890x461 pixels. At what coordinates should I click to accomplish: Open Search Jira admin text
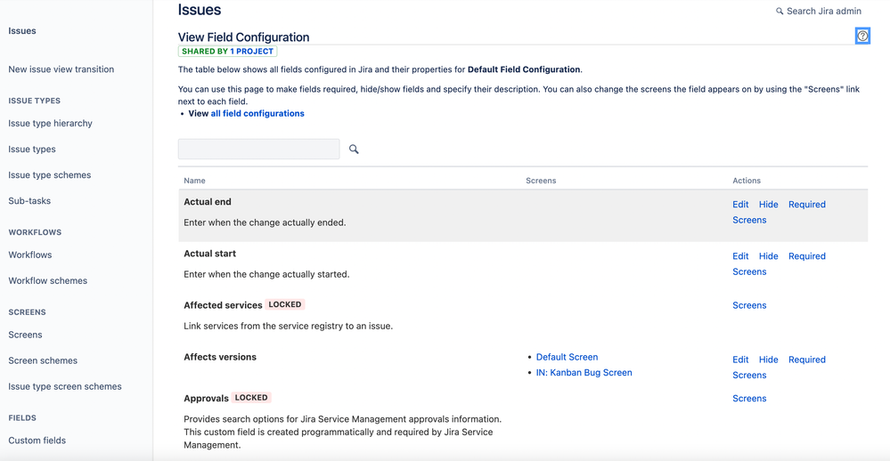click(x=823, y=12)
